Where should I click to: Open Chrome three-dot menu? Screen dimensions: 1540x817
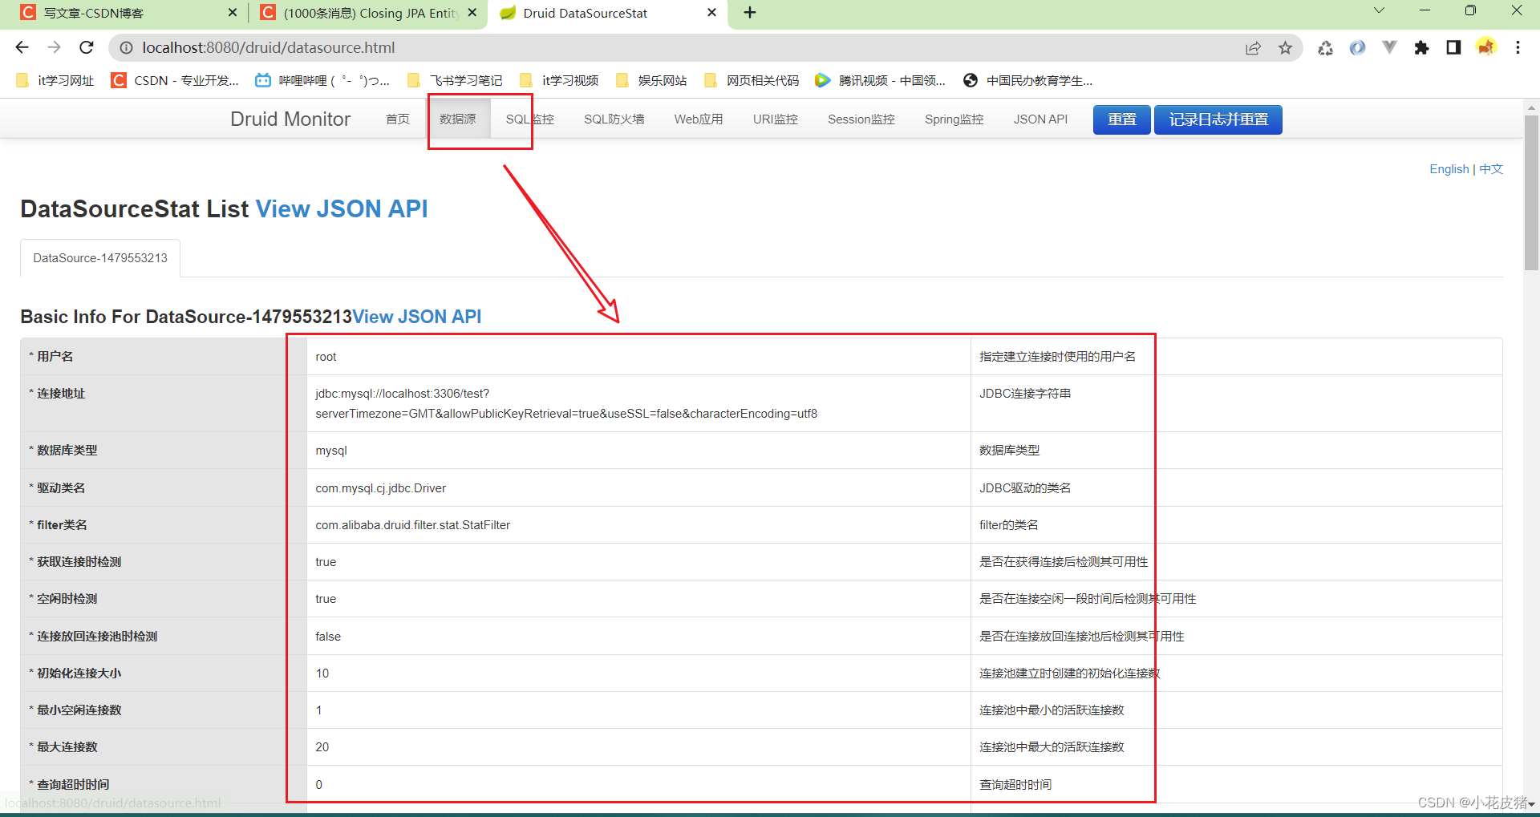1518,48
